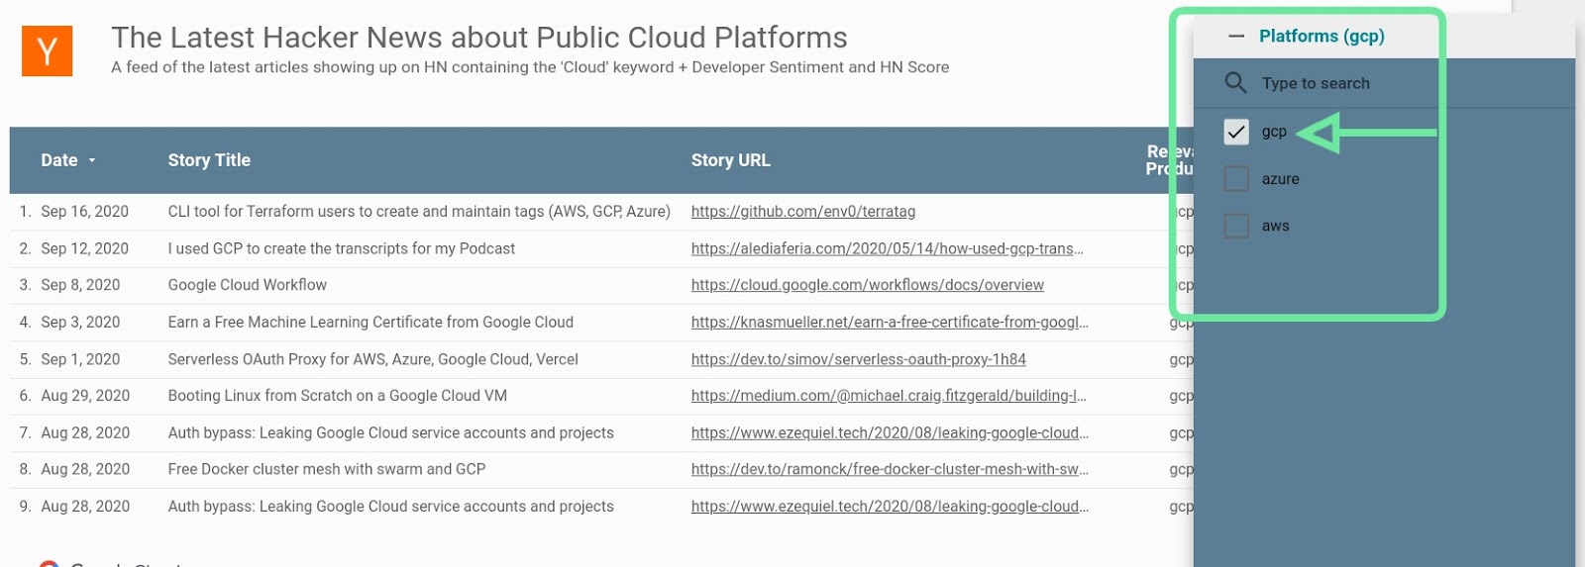Screen dimensions: 1585x567
Task: Select 'Booting Linux from Scratch' story title
Action: [338, 396]
